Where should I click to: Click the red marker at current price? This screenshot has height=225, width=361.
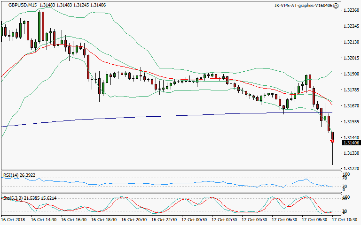tap(332, 141)
